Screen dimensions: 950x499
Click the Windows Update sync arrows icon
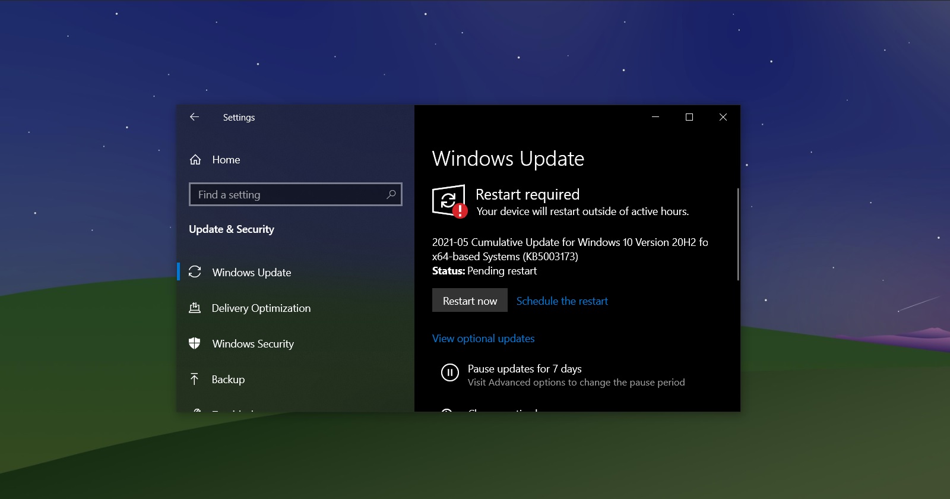(x=195, y=272)
